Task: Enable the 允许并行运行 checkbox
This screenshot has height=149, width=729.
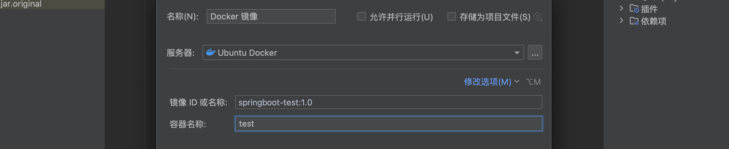Action: tap(361, 16)
